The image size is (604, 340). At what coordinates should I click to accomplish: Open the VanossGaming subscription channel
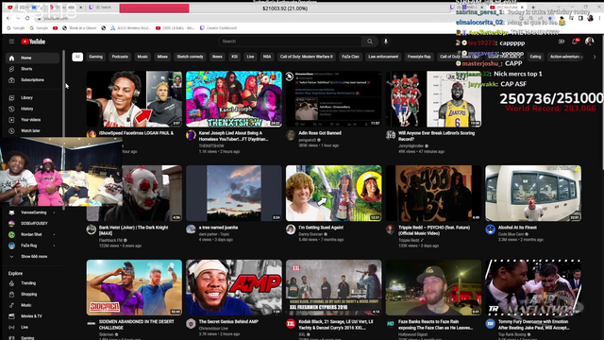(x=32, y=212)
